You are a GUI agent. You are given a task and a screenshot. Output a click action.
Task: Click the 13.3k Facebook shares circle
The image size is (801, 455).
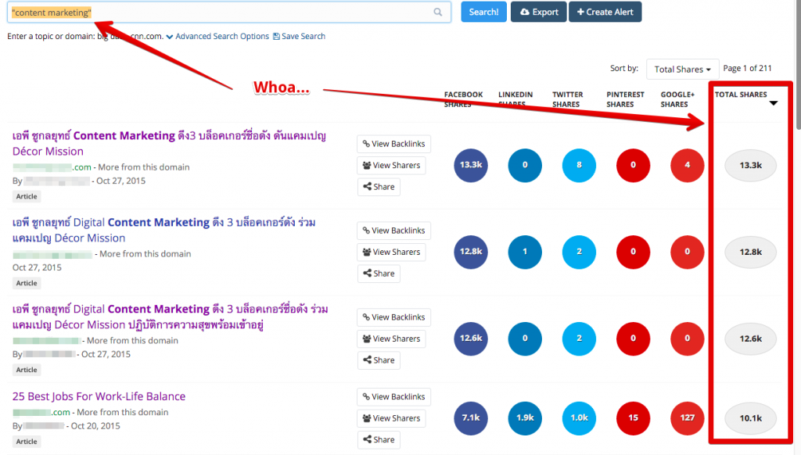470,165
